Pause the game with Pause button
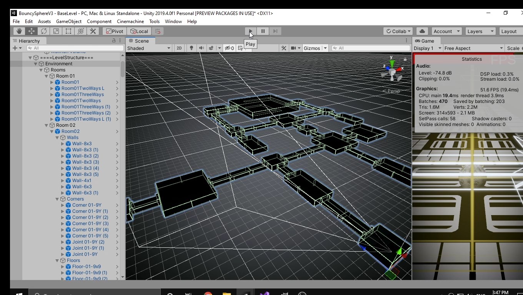 coord(263,31)
